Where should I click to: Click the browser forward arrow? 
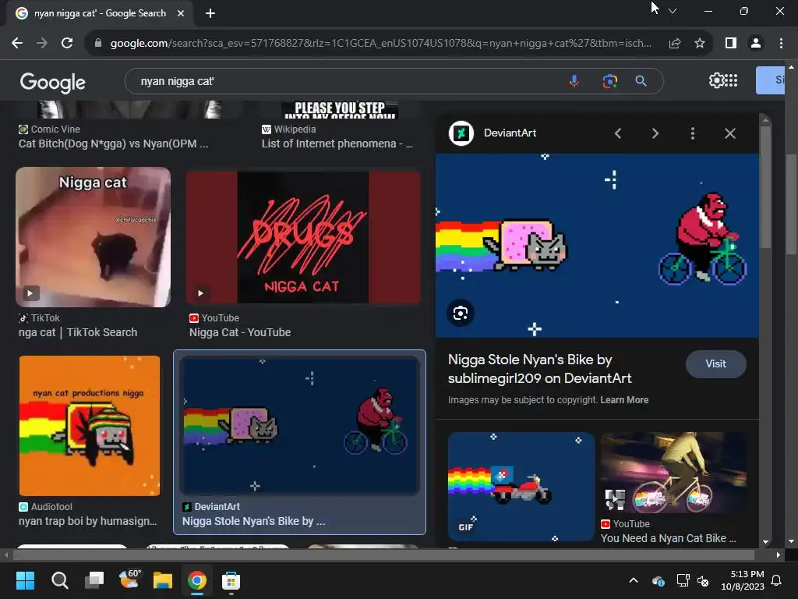pyautogui.click(x=42, y=44)
